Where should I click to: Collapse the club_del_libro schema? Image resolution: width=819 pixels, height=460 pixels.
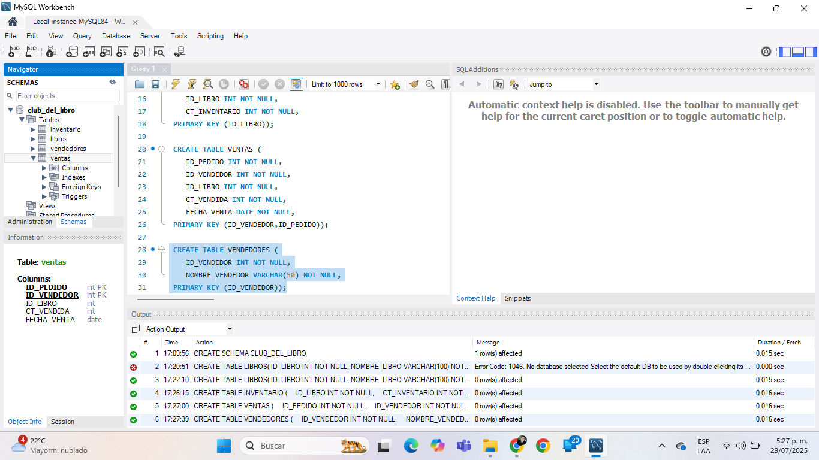(x=11, y=110)
